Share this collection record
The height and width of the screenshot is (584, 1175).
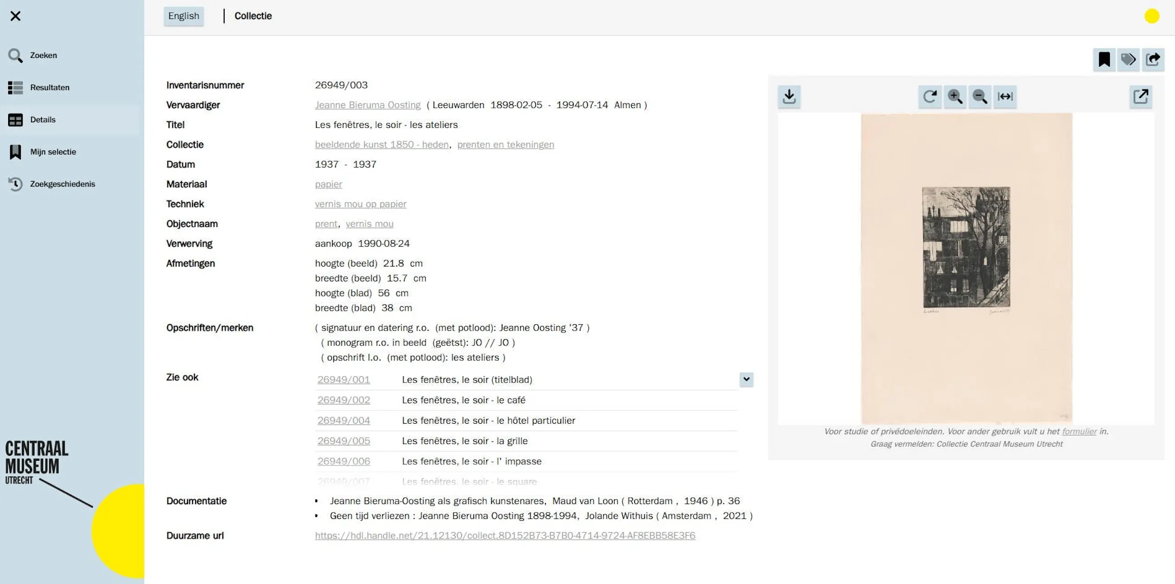[x=1153, y=60]
